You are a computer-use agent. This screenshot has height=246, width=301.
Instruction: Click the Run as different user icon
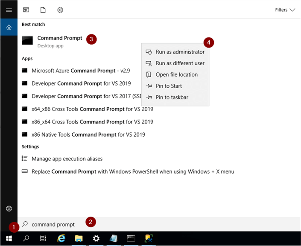149,63
